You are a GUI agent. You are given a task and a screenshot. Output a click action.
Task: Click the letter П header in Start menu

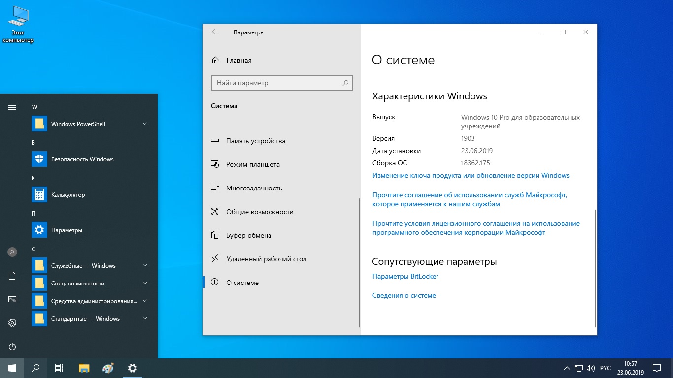click(x=34, y=214)
